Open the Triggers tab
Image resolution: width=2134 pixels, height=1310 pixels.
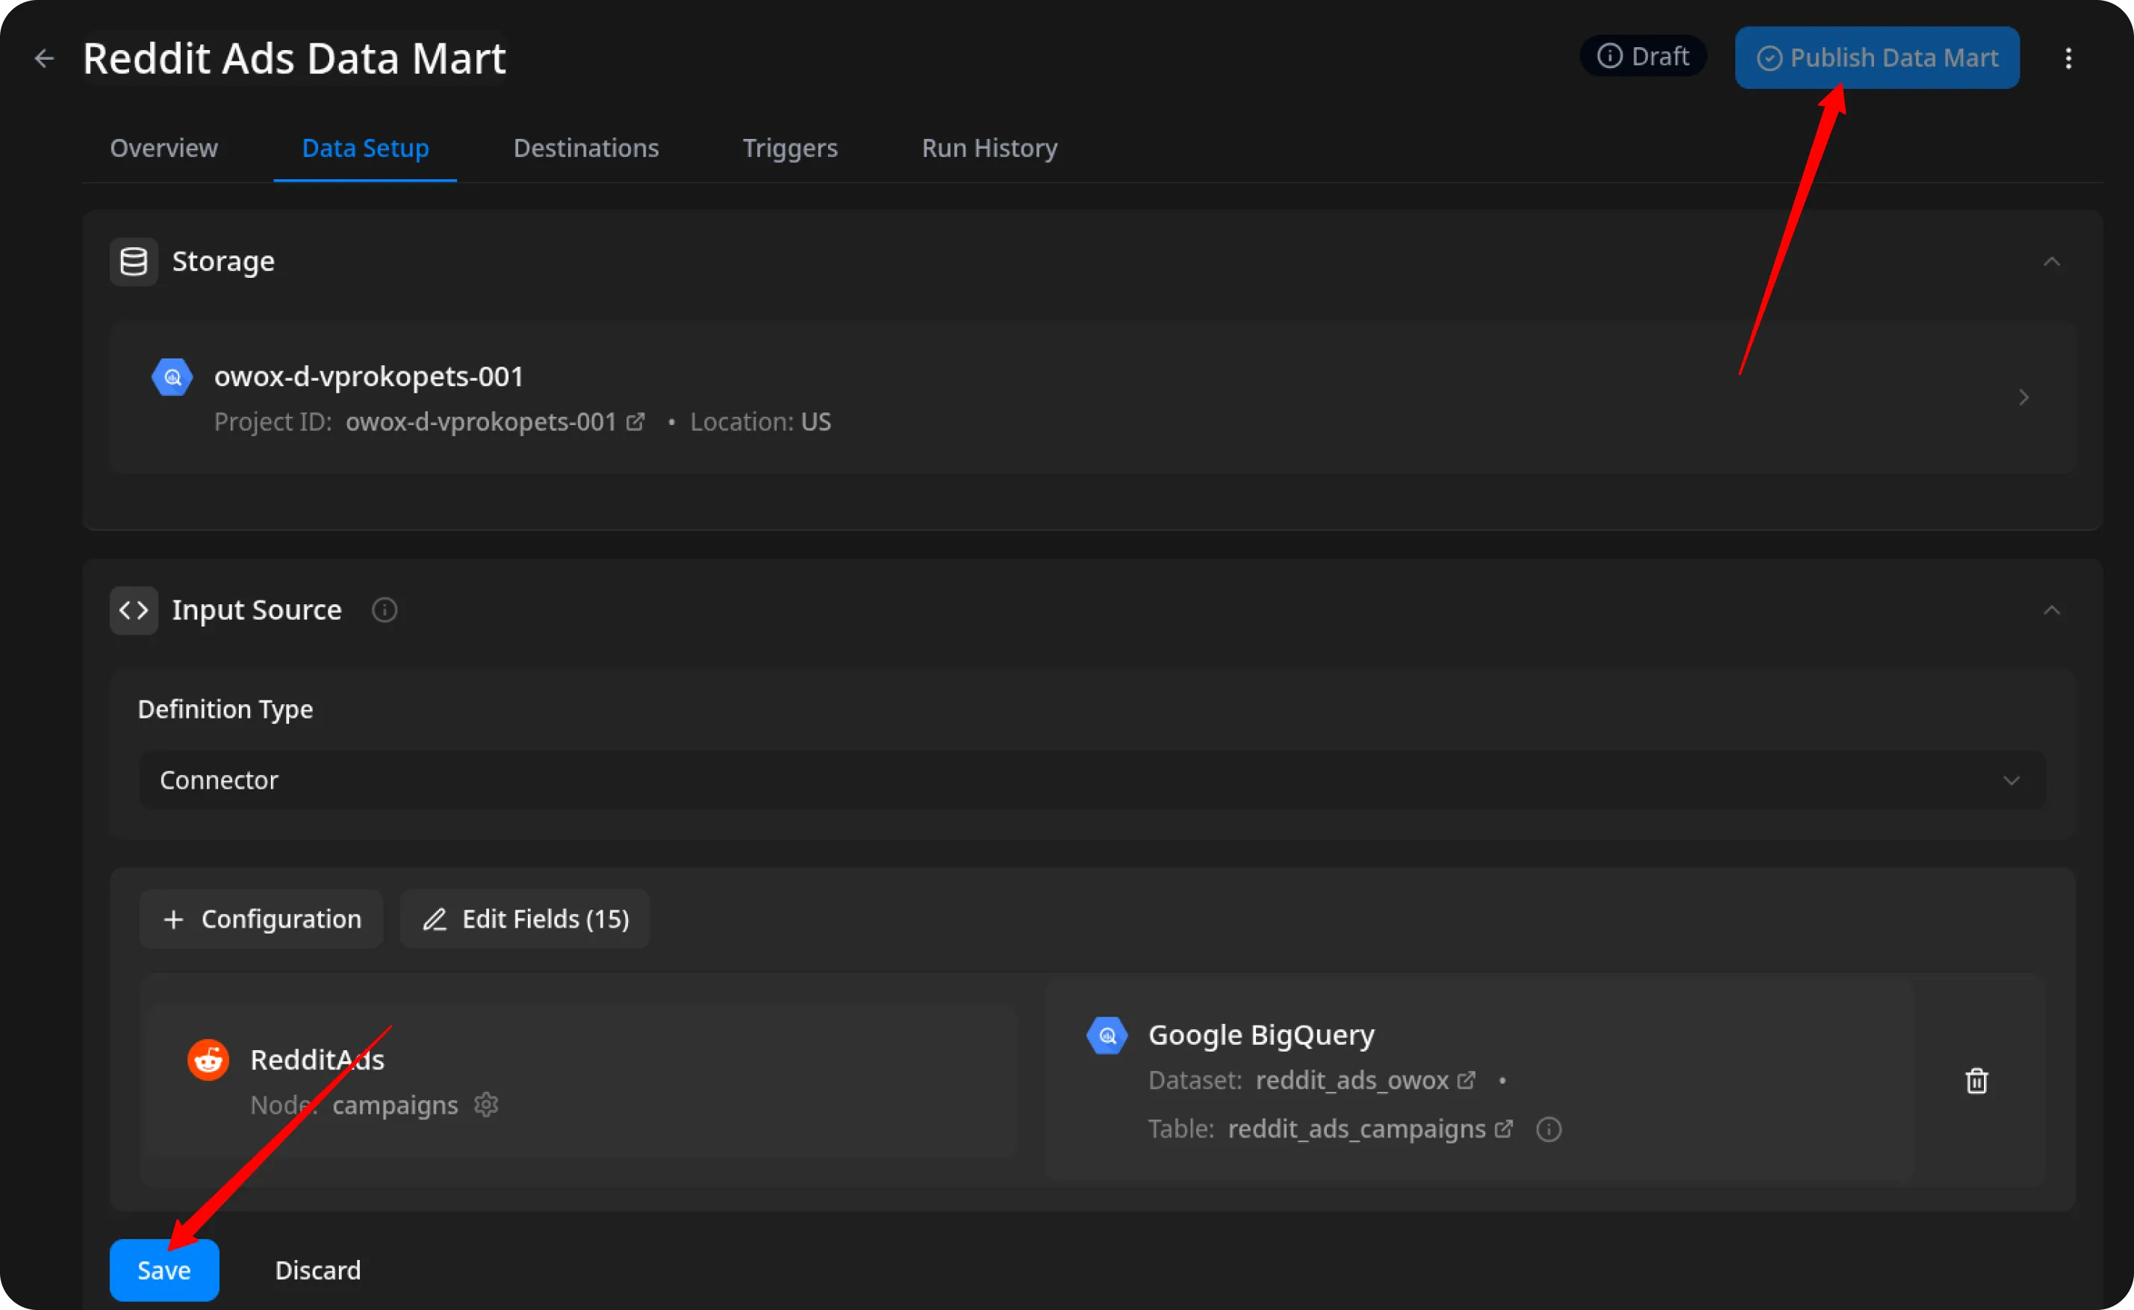tap(790, 148)
